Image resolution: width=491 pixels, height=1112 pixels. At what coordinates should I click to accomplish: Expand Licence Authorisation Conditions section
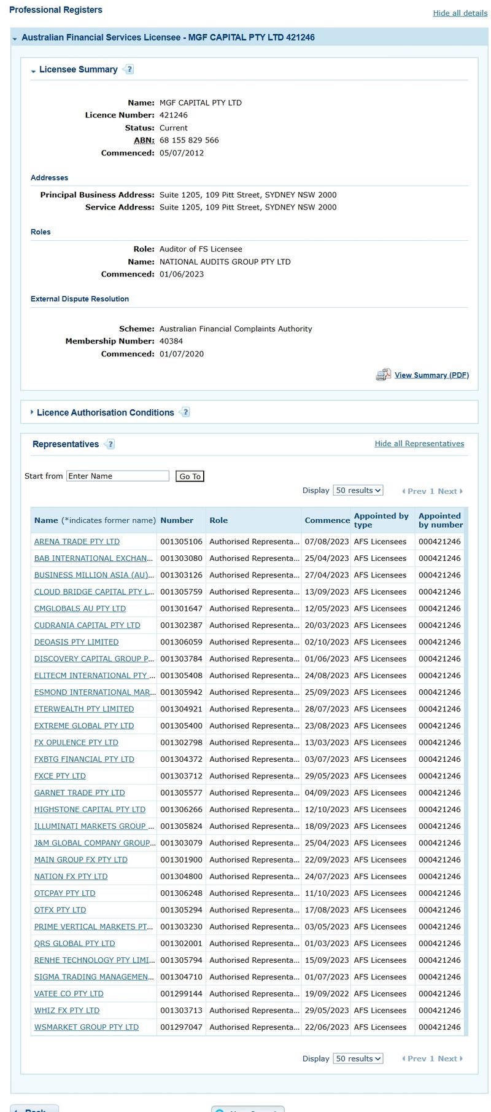pos(32,412)
